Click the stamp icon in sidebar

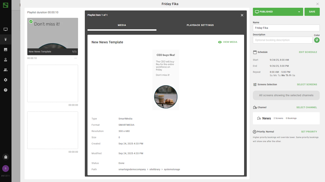(6, 60)
